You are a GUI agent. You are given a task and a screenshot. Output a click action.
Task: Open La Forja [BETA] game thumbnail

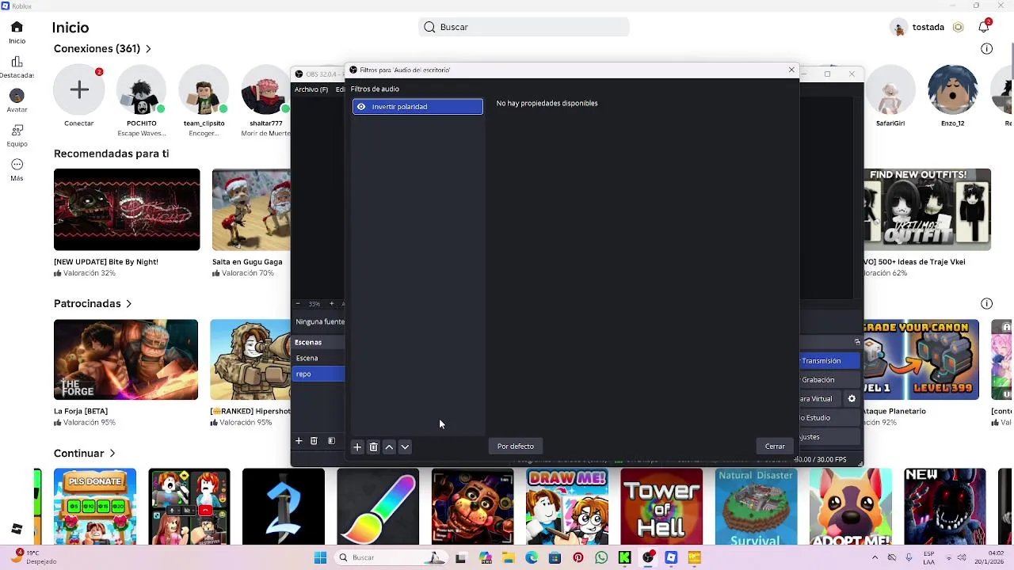[126, 359]
